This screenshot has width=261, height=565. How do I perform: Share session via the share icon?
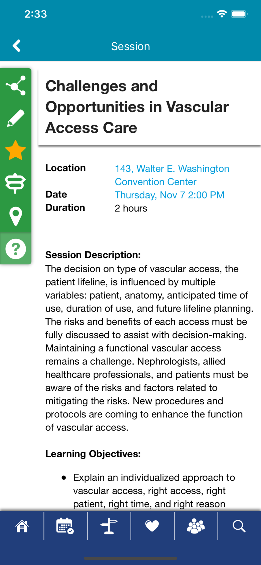coord(16,85)
